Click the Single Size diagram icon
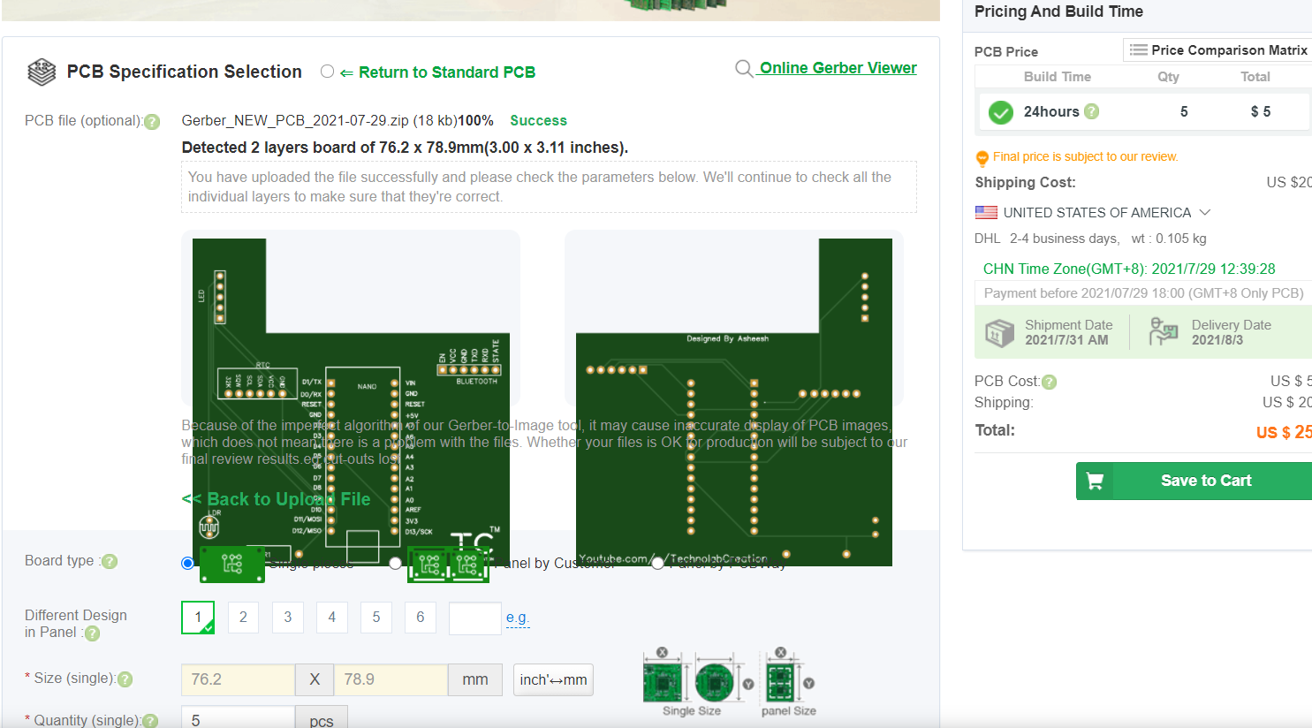Viewport: 1312px width, 728px height. pos(691,681)
